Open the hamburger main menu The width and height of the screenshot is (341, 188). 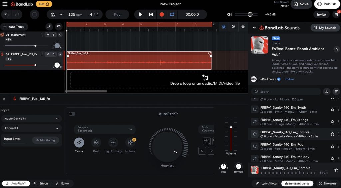[x=5, y=4]
